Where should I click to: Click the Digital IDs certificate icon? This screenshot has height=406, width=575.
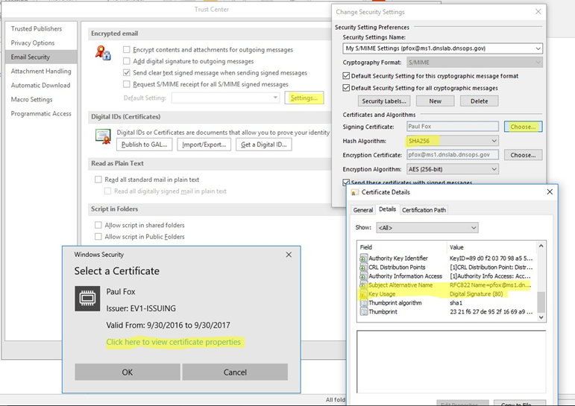pos(103,136)
